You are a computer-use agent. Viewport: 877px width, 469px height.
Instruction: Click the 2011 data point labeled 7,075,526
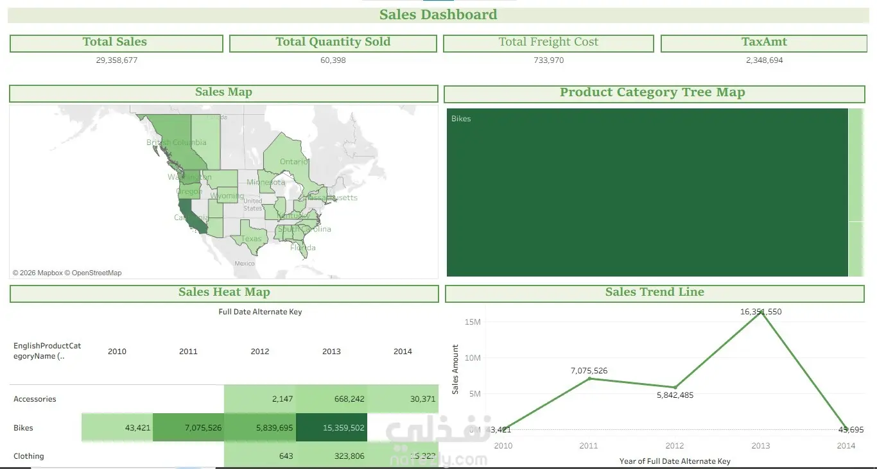point(589,379)
